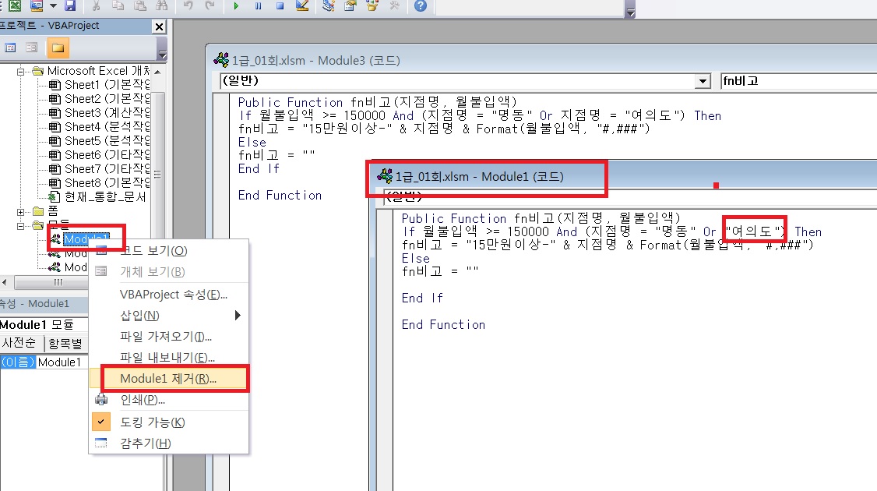877x491 pixels.
Task: Toggle the 도킹 가능 checked menu option
Action: pyautogui.click(x=152, y=422)
